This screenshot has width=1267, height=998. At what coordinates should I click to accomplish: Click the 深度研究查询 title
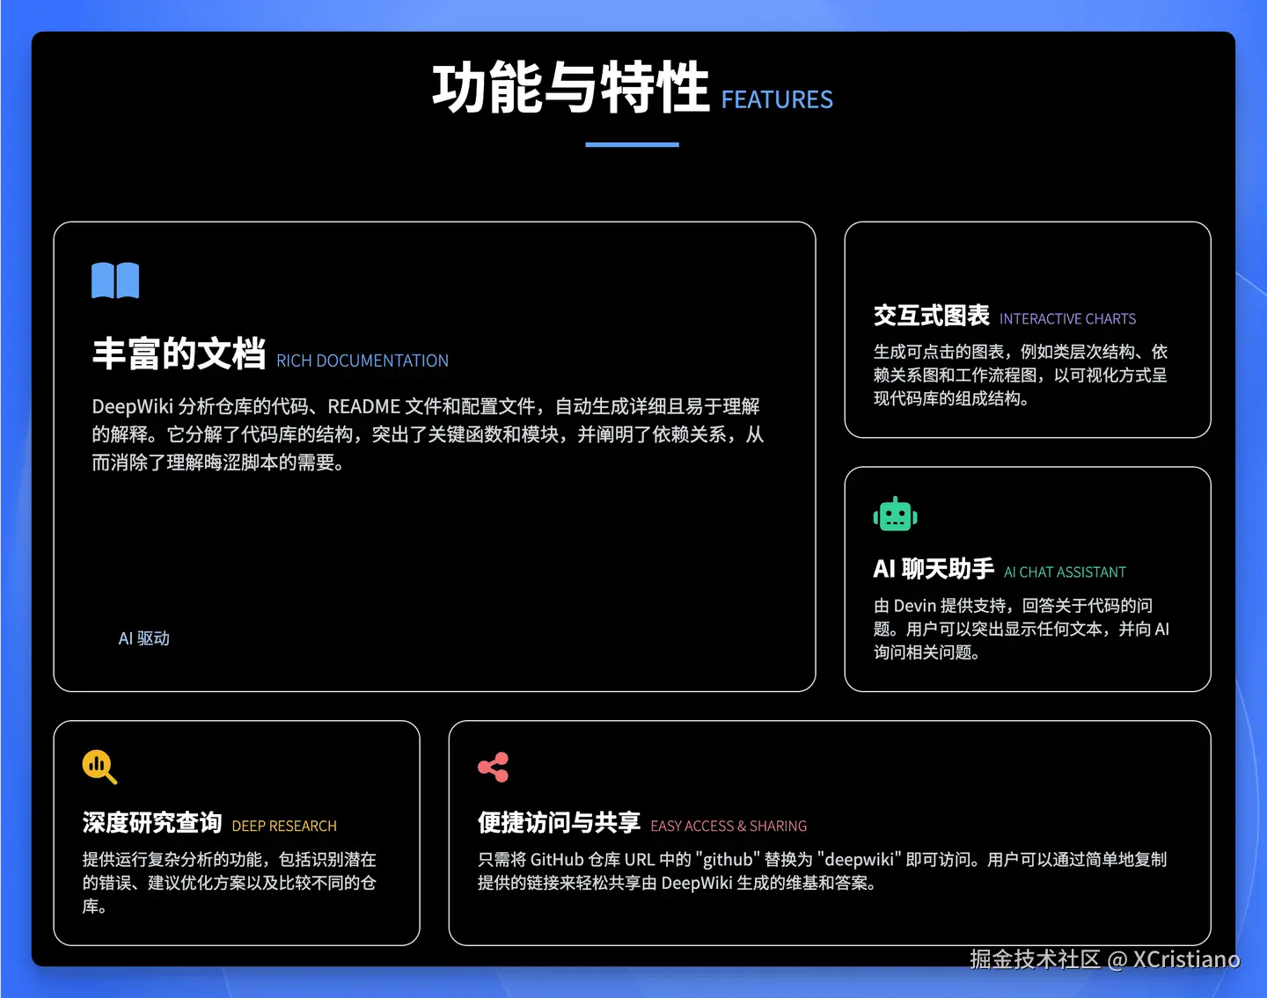(x=152, y=823)
